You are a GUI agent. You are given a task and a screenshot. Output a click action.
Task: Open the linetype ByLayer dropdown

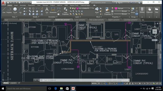point(122,14)
